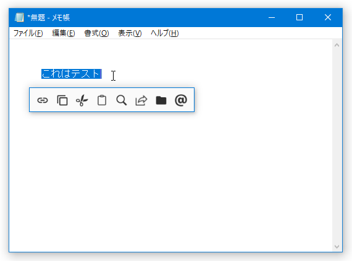The image size is (352, 261).
Task: Click the Notepad icon in the title bar
Action: pyautogui.click(x=19, y=17)
